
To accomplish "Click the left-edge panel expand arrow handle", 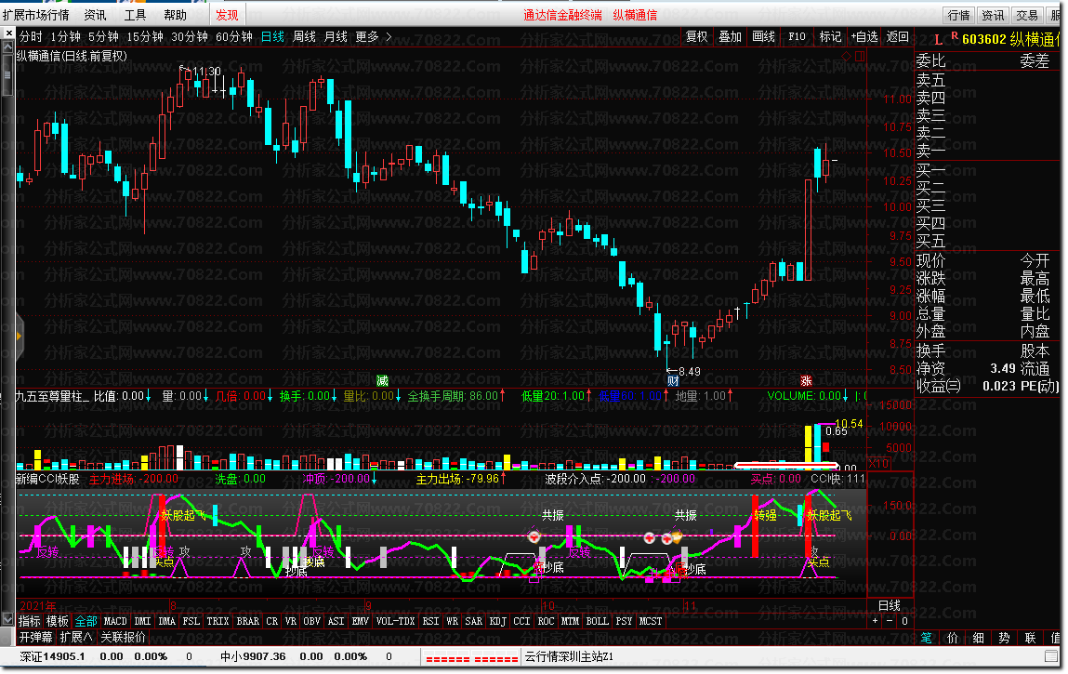I will coord(20,336).
